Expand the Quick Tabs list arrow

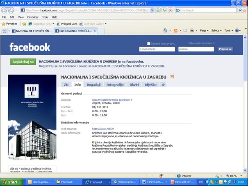coord(9,31)
